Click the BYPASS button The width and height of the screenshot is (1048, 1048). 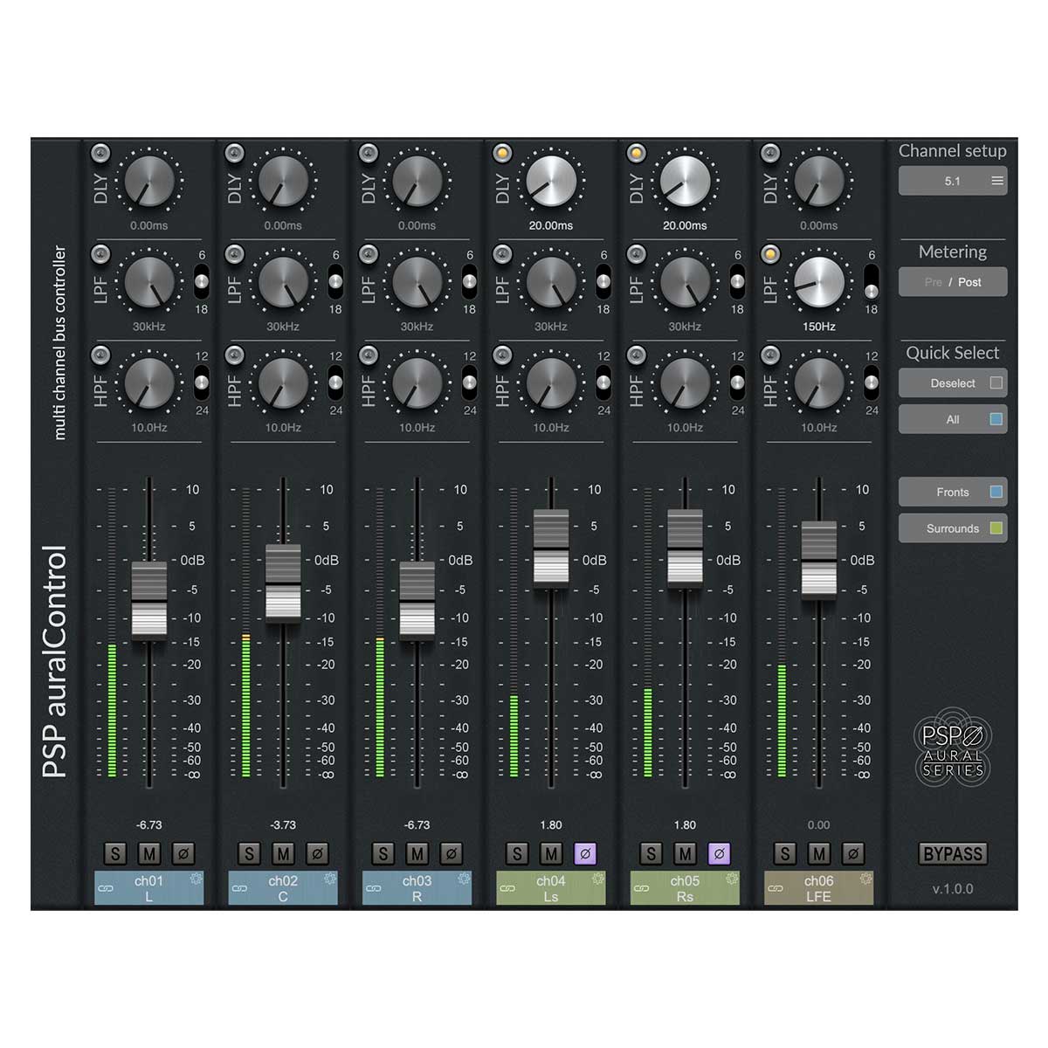[953, 854]
